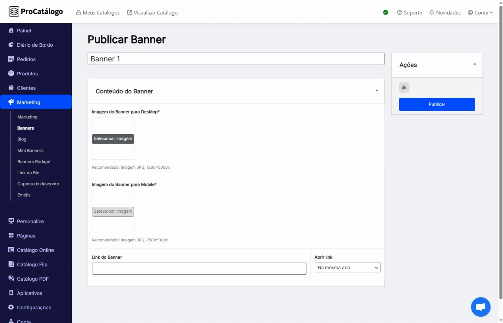Click the blue Publicar button
This screenshot has width=503, height=323.
(437, 104)
